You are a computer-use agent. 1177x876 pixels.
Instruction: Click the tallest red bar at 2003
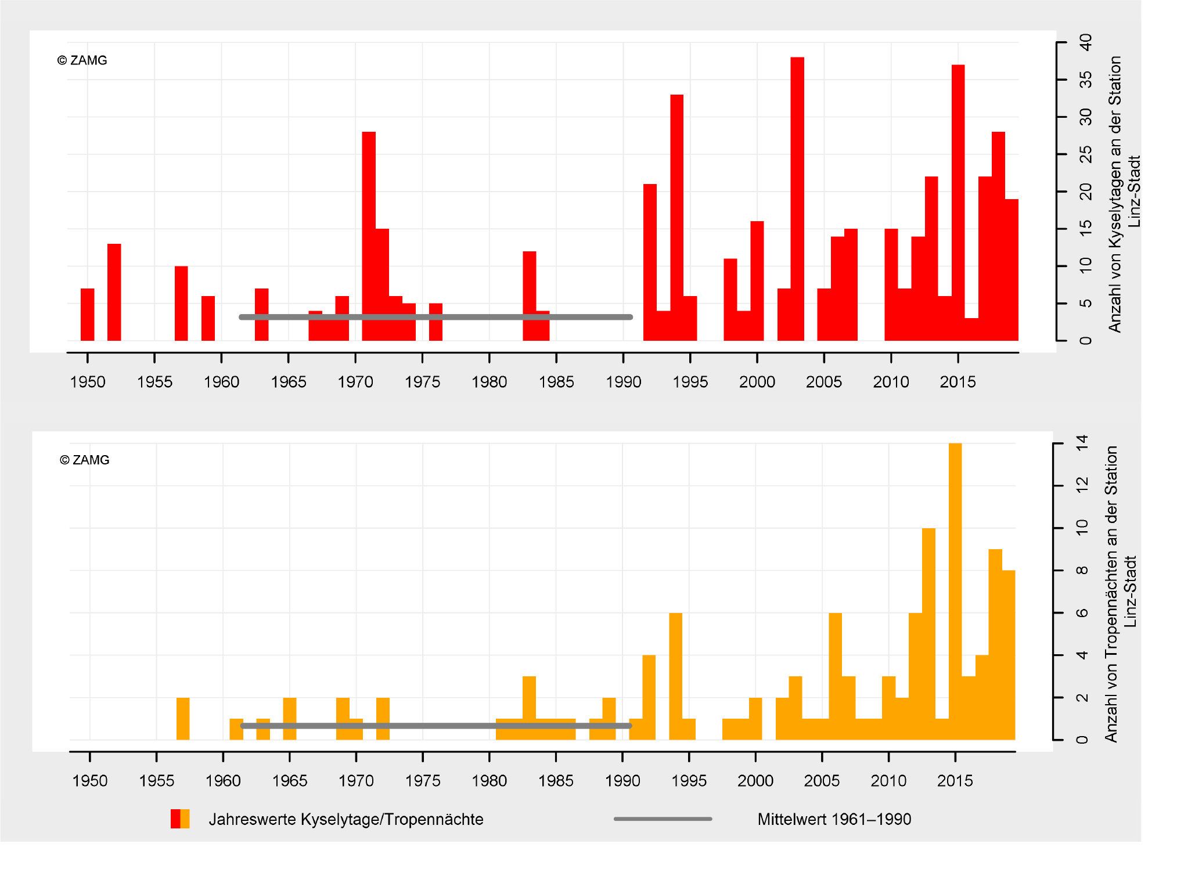tap(797, 197)
